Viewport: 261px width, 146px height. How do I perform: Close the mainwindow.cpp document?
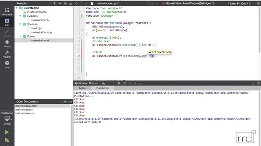point(152,3)
